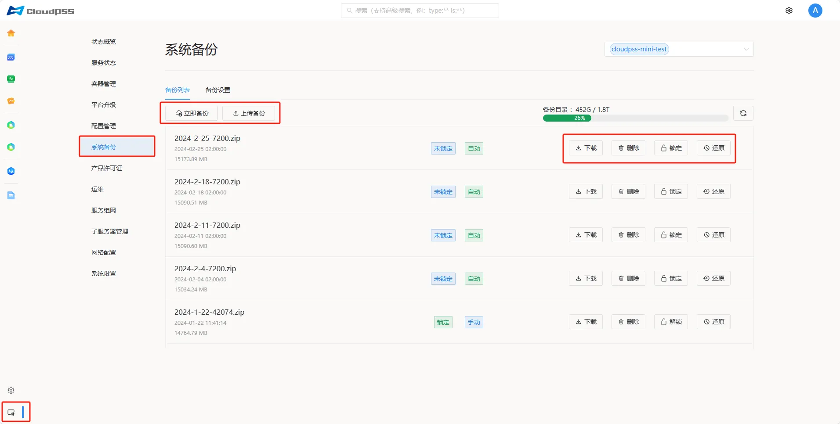Delete 2024-1-22-42074.zip backup
This screenshot has width=840, height=424.
coord(629,322)
